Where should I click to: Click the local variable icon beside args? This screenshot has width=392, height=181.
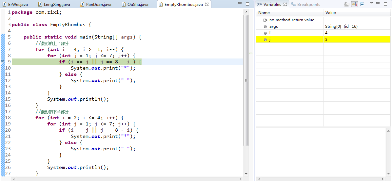[x=265, y=26]
